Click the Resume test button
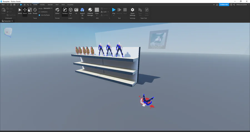Viewport: 250px width, 132px height. 119,10
